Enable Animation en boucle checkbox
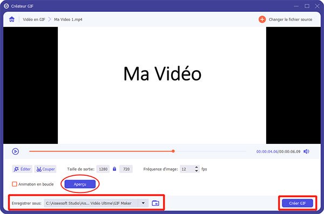324x214 pixels. tap(15, 184)
